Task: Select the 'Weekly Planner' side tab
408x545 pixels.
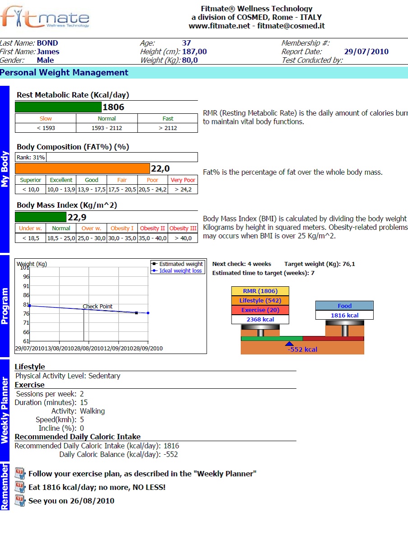Action: [5, 410]
